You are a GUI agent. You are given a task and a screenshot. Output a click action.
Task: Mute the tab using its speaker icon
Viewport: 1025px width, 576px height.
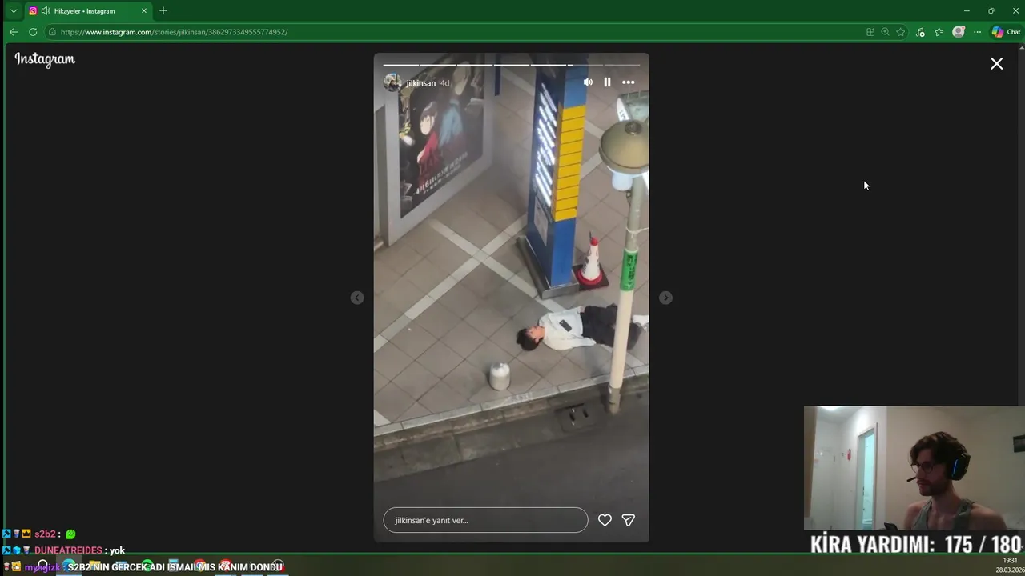tap(46, 10)
